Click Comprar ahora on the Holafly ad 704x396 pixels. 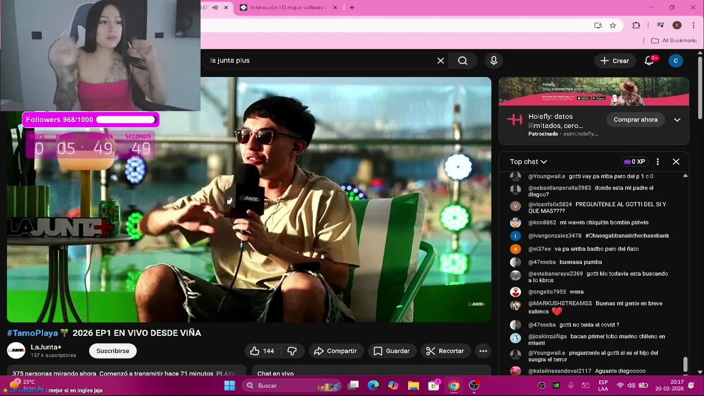(635, 120)
